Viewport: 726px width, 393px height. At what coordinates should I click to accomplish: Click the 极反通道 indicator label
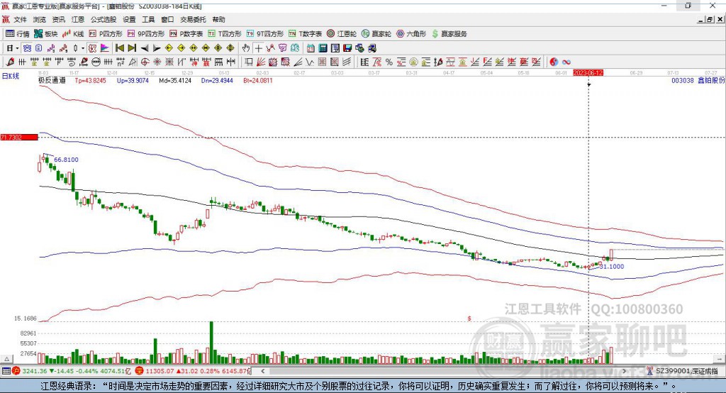tap(52, 81)
